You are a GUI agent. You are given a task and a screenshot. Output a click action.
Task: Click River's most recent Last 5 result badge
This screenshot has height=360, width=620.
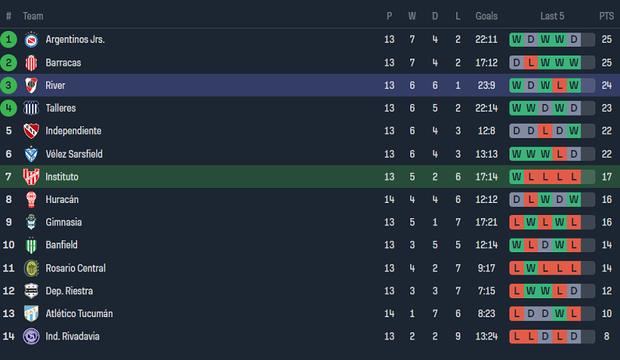574,86
